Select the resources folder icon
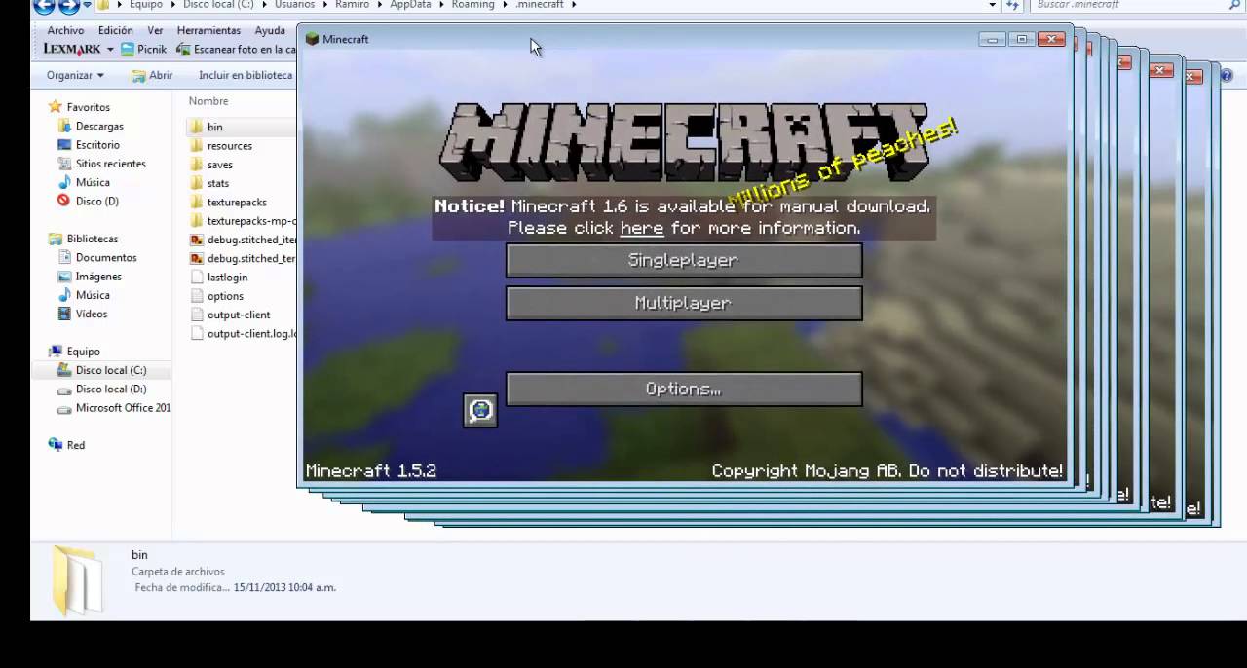1247x668 pixels. [196, 145]
